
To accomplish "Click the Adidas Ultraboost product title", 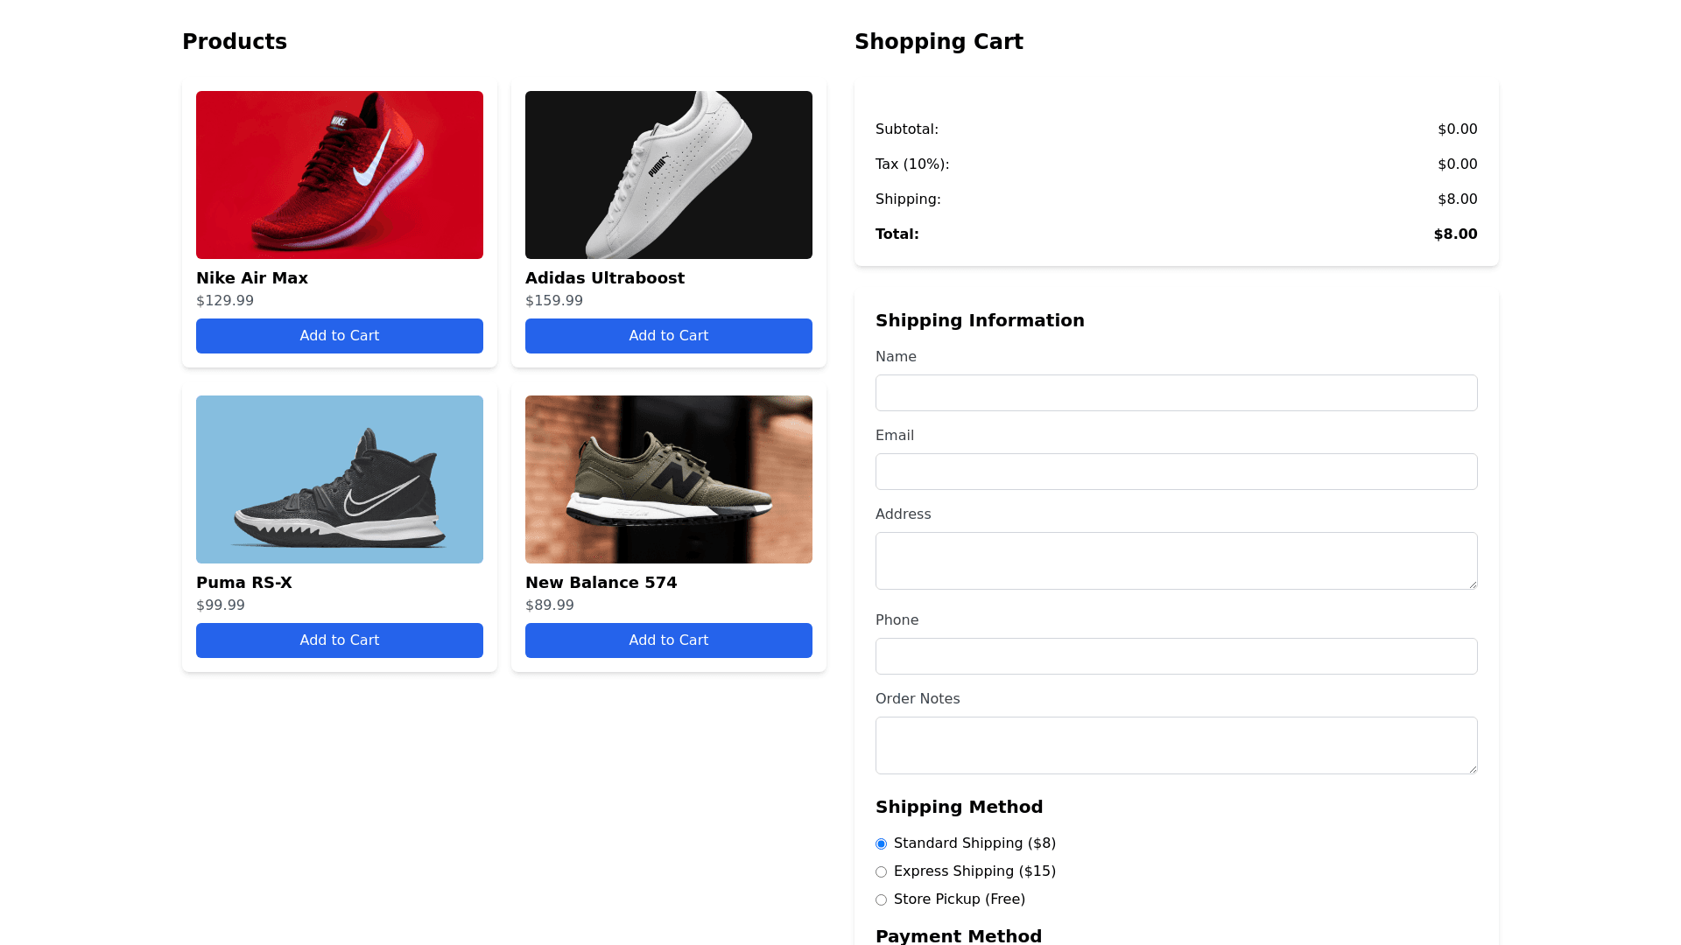I will 604,278.
